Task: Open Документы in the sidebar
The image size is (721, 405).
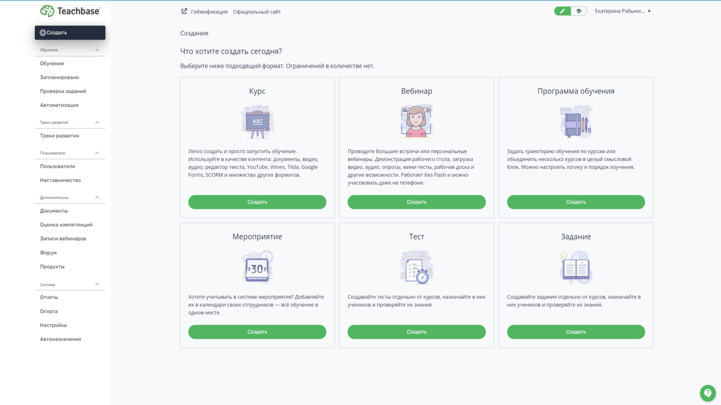Action: pos(54,211)
